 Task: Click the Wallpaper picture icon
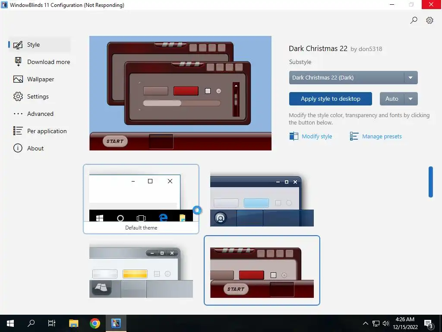tap(18, 80)
